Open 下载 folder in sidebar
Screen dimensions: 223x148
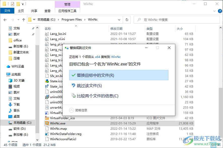pyautogui.click(x=17, y=105)
